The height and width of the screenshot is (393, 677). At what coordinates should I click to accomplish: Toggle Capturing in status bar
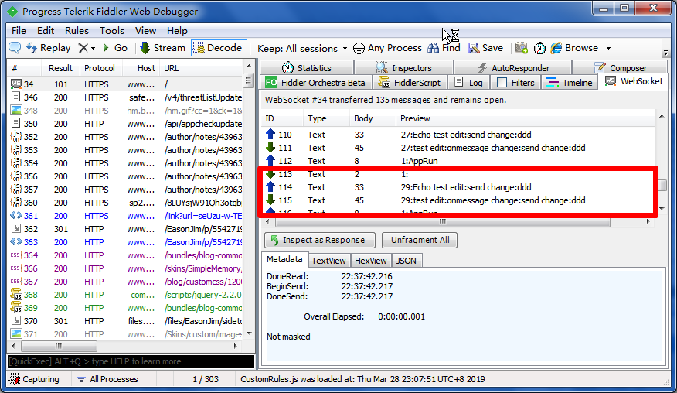click(33, 379)
